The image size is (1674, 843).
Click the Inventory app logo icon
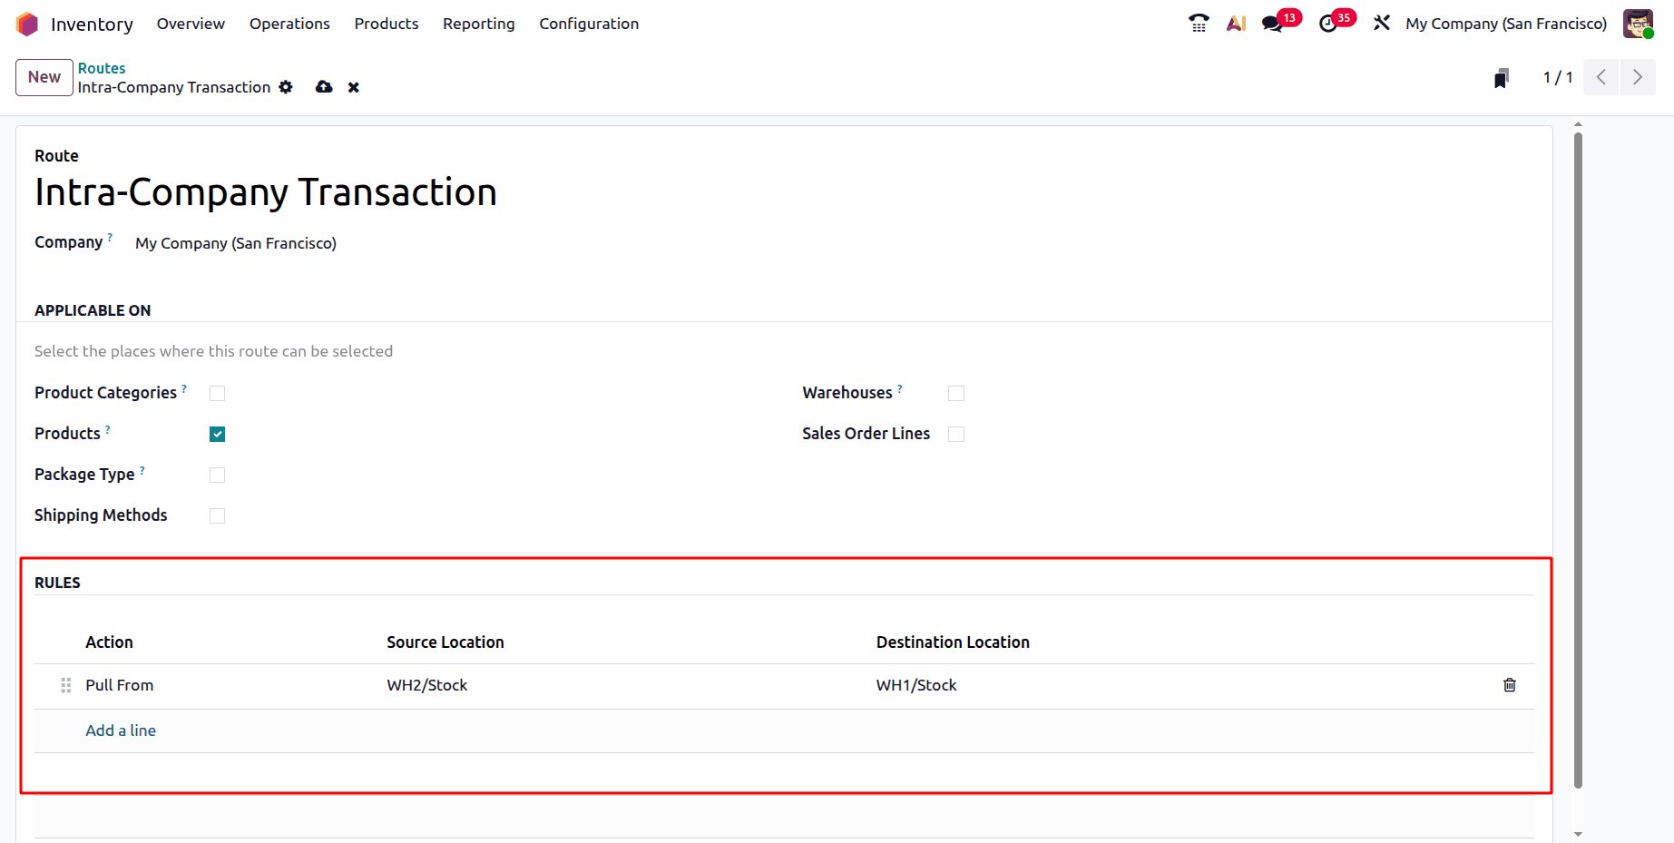[27, 24]
